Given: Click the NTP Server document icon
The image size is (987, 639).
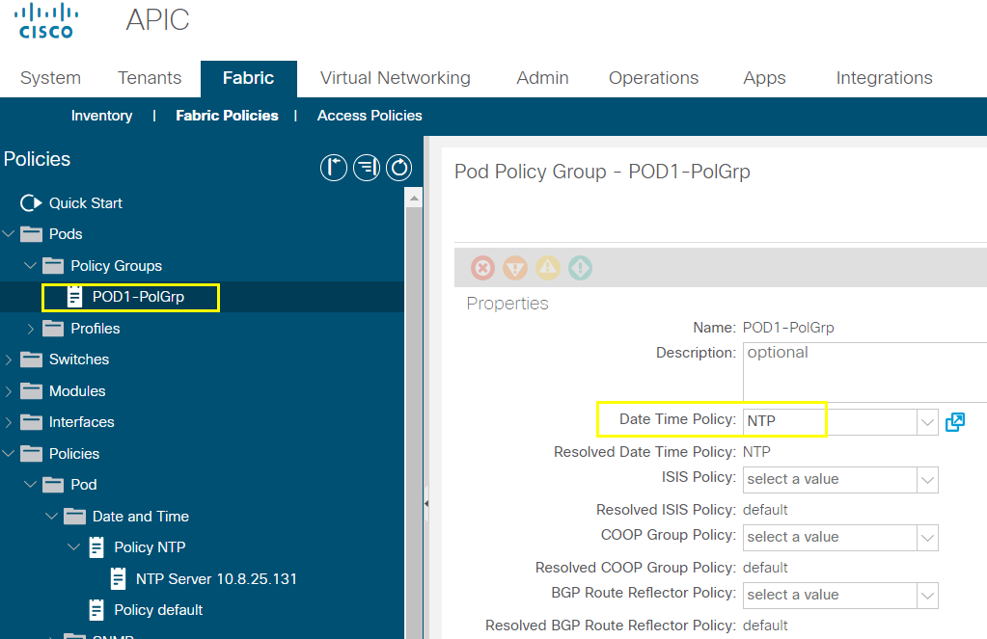Looking at the screenshot, I should [118, 578].
